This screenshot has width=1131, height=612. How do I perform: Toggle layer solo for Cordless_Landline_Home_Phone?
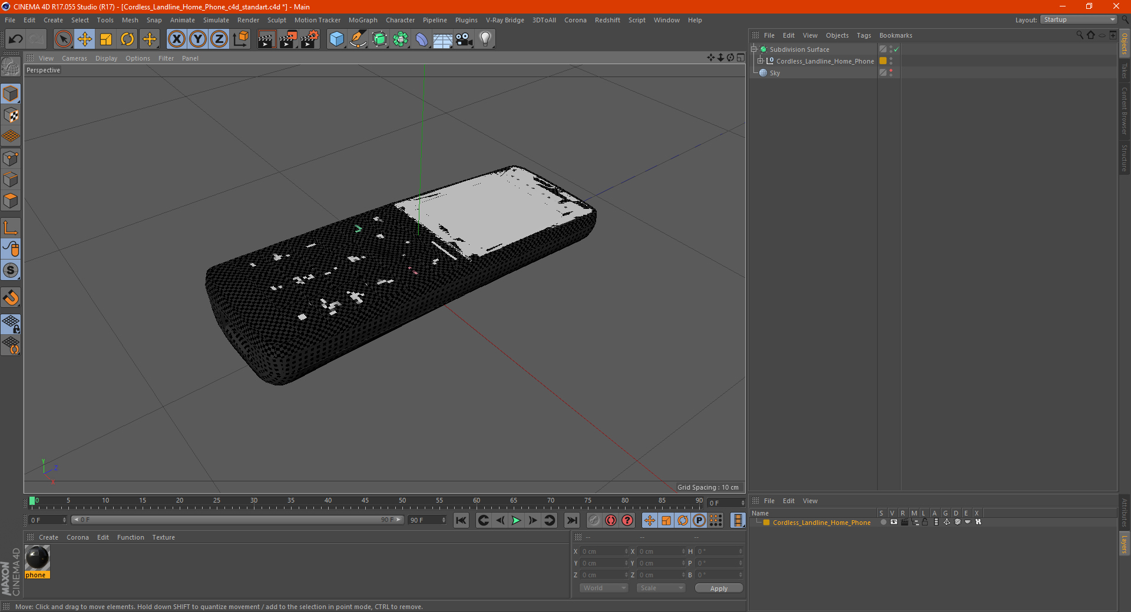pyautogui.click(x=883, y=522)
